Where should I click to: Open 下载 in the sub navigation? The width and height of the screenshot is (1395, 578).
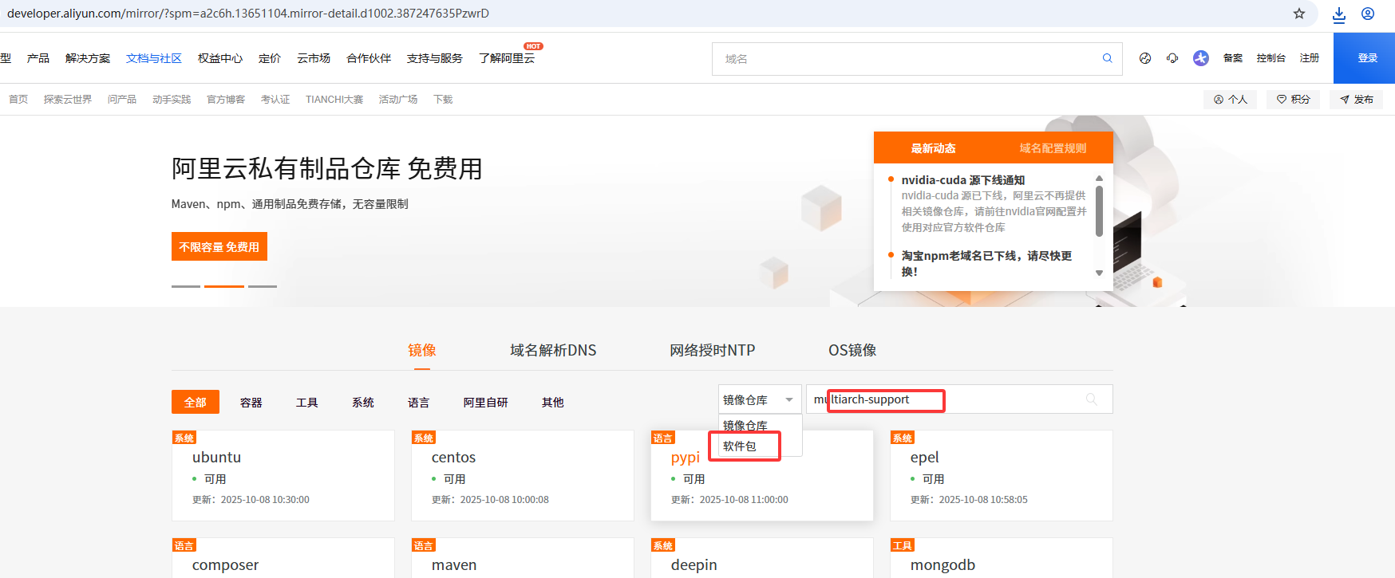tap(443, 100)
